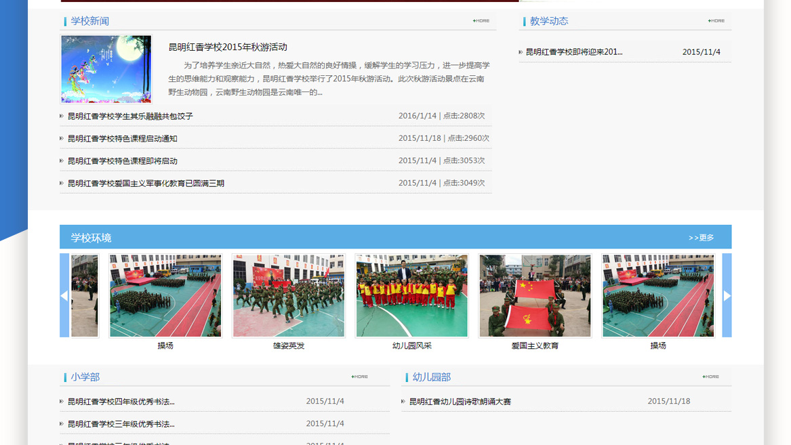
Task: Open 昆明红香学校即将迎来201... teaching news
Action: (573, 52)
